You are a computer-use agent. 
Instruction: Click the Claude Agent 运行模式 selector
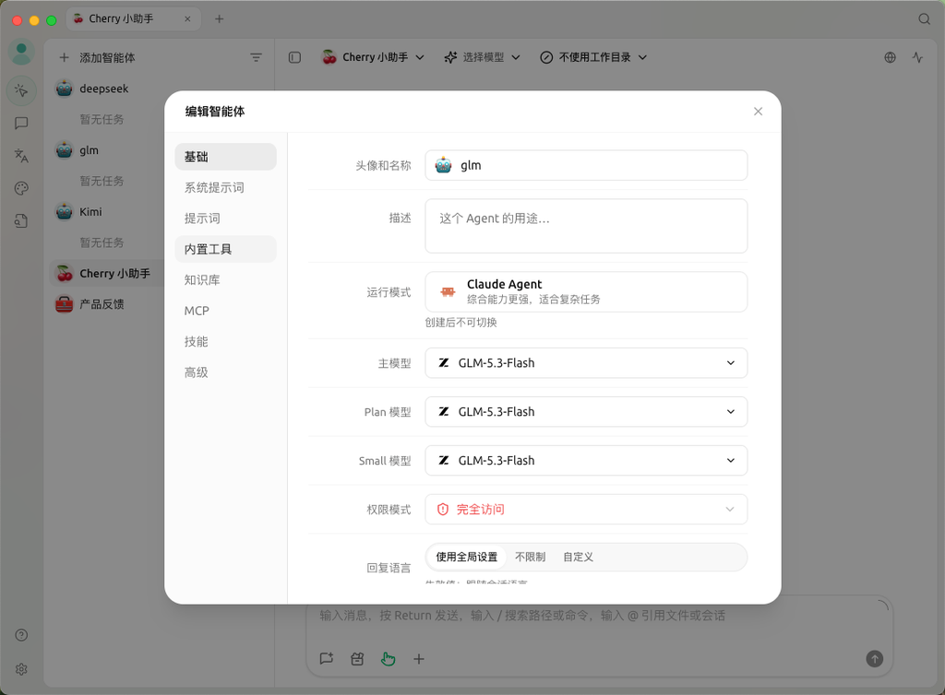[586, 292]
